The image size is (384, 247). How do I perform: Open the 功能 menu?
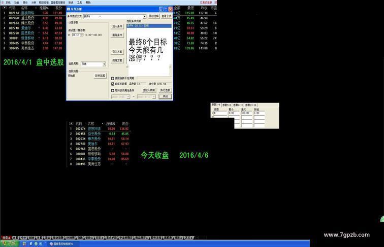(x=17, y=3)
